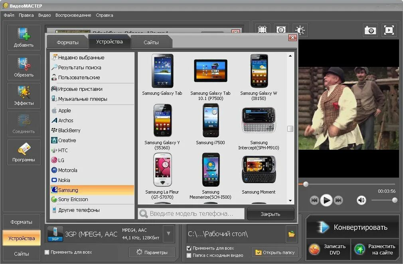Switch to the Форматы tab in dialog
The image size is (403, 264).
tap(67, 42)
